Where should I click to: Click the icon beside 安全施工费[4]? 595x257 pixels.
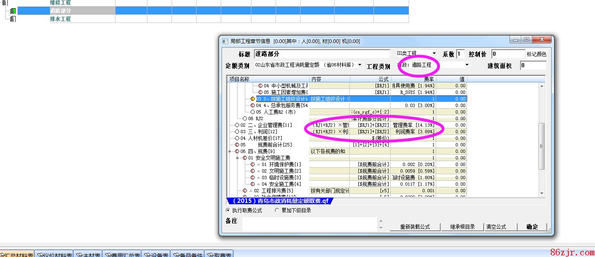point(253,184)
